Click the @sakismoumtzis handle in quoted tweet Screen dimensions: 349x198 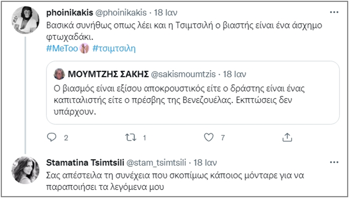tap(183, 74)
